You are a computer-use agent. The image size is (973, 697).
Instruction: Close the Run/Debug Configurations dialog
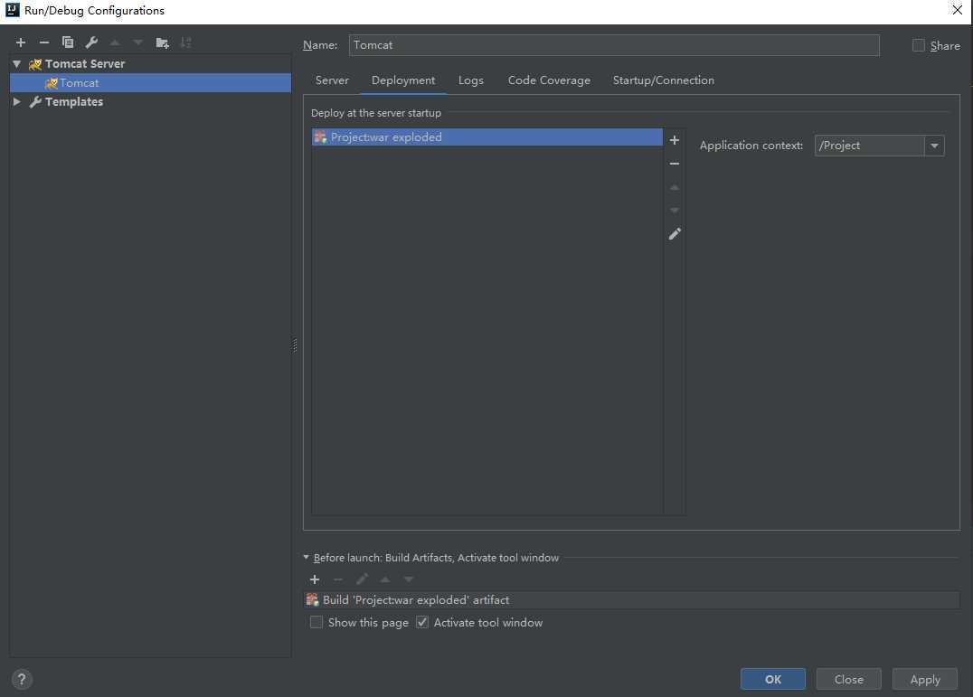coord(958,10)
